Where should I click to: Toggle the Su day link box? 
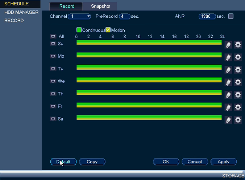pos(53,43)
